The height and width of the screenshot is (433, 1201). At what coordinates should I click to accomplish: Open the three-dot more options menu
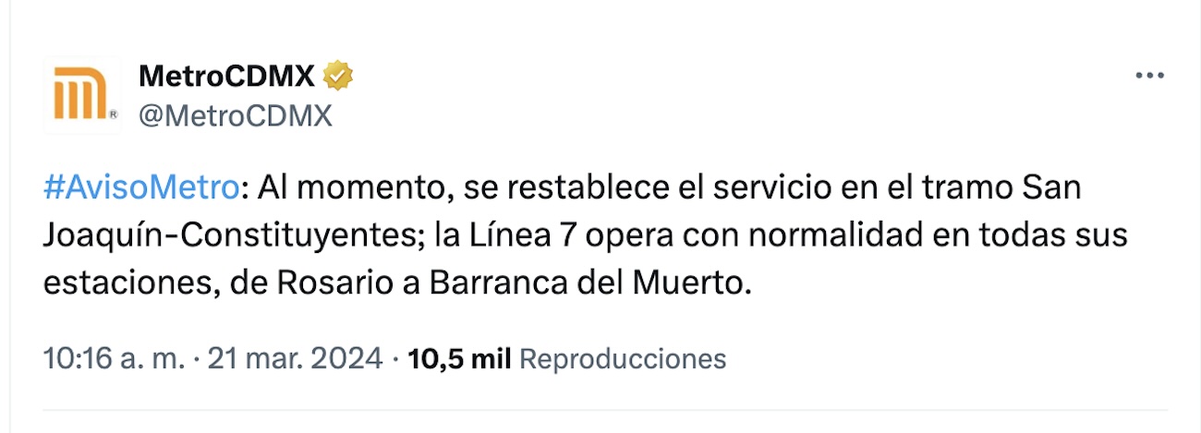coord(1149,77)
